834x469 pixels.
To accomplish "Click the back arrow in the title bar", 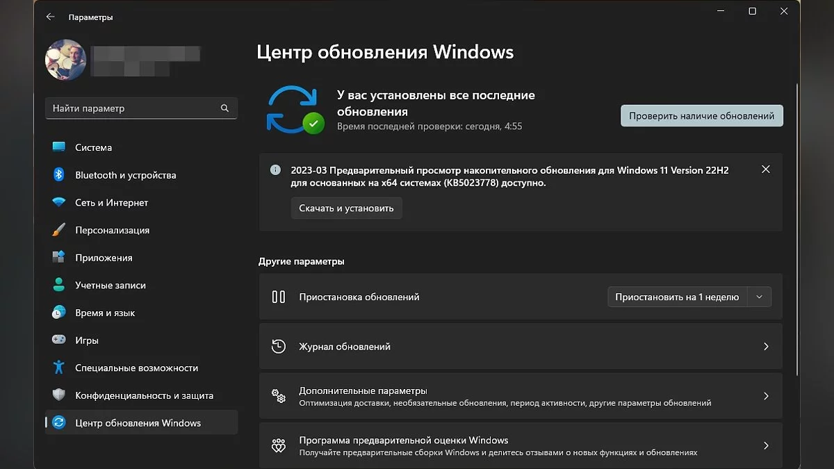I will pos(50,17).
